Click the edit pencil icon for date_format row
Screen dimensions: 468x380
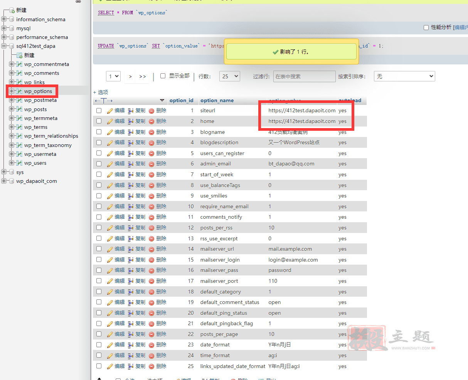pos(110,345)
